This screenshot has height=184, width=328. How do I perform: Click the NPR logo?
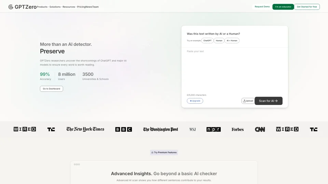coord(213,129)
